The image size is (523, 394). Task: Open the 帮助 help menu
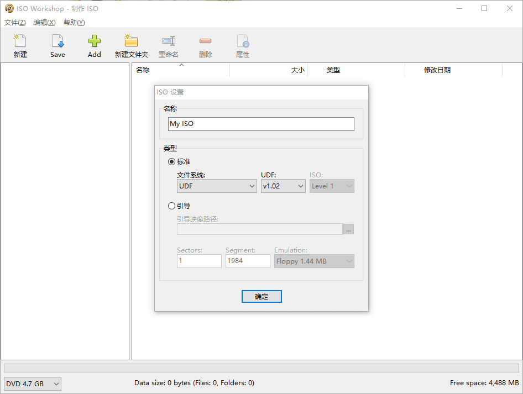pos(74,22)
